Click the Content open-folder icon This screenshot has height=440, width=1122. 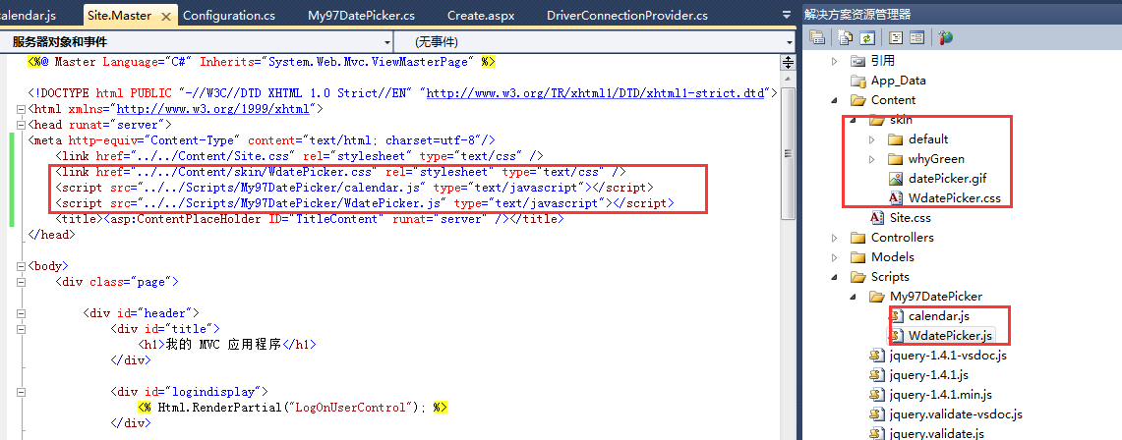(x=857, y=100)
